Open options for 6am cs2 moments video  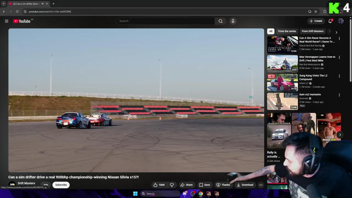339,95
